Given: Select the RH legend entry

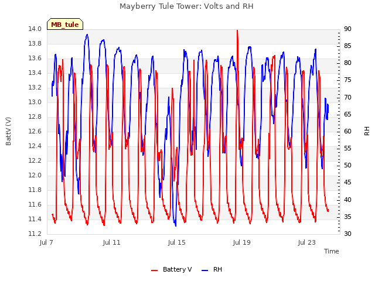Looking at the screenshot, I should [x=212, y=269].
